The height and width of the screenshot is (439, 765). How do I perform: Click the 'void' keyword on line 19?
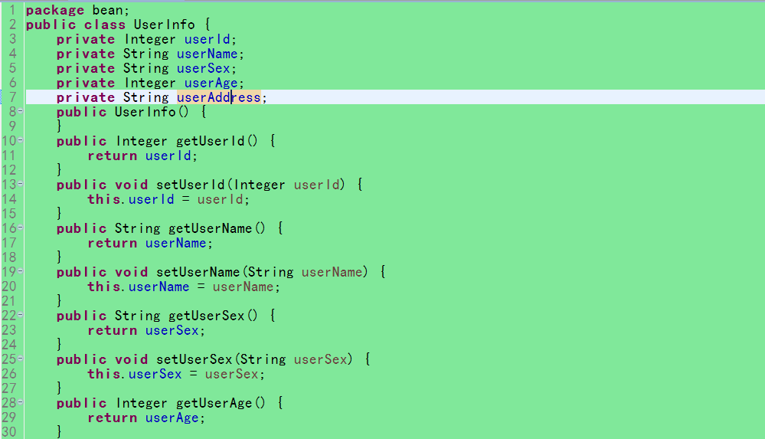pos(131,272)
